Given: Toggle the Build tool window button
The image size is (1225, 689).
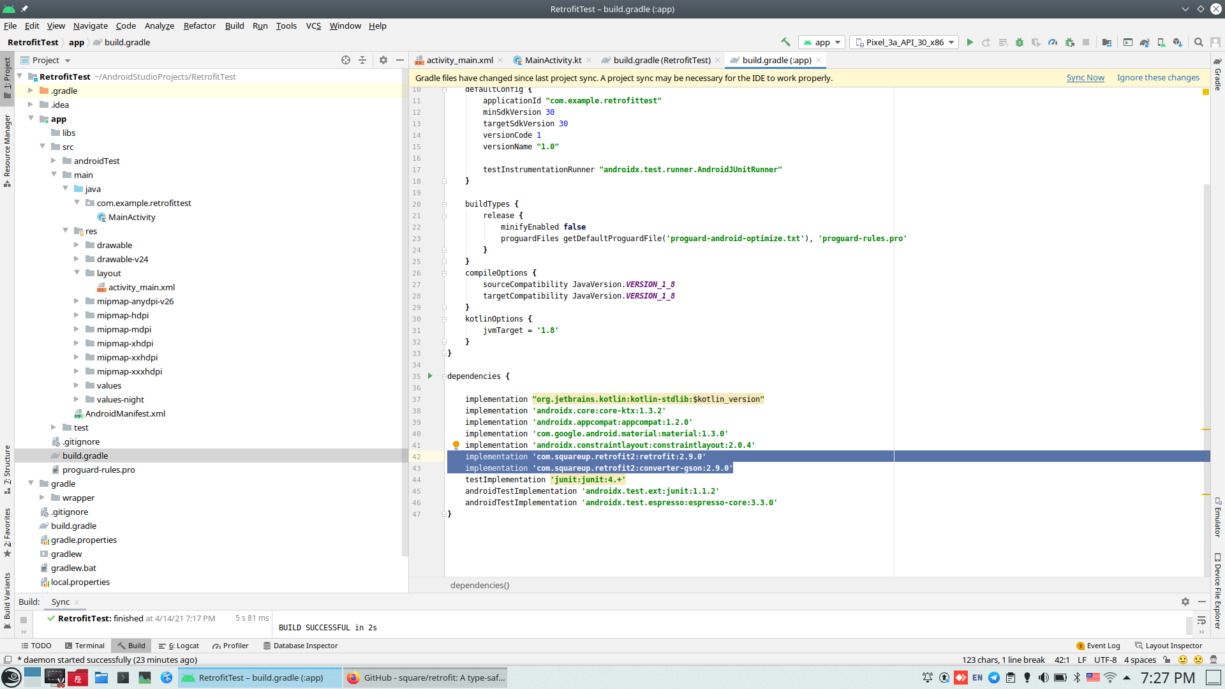Looking at the screenshot, I should click(x=131, y=646).
